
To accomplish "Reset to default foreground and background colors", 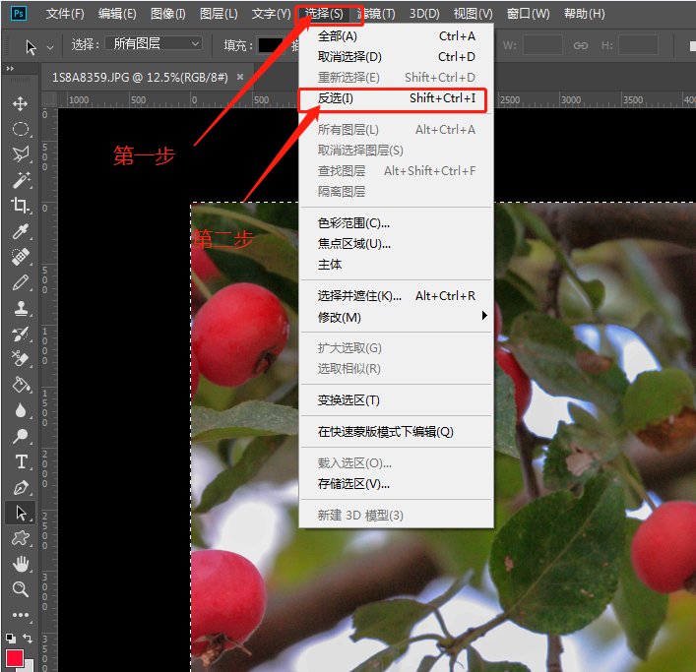I will [x=10, y=638].
